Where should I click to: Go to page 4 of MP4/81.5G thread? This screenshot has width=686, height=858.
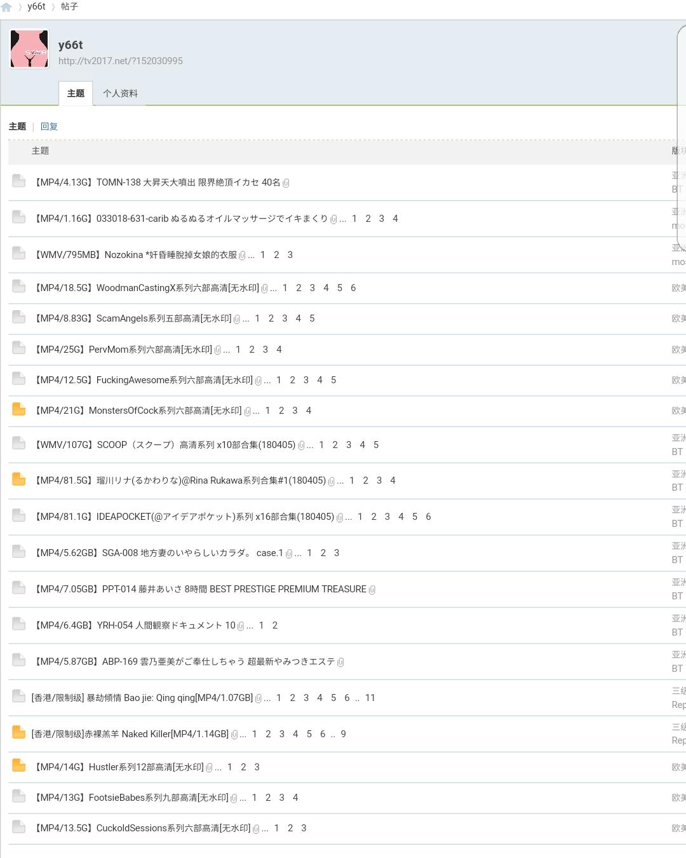point(393,480)
